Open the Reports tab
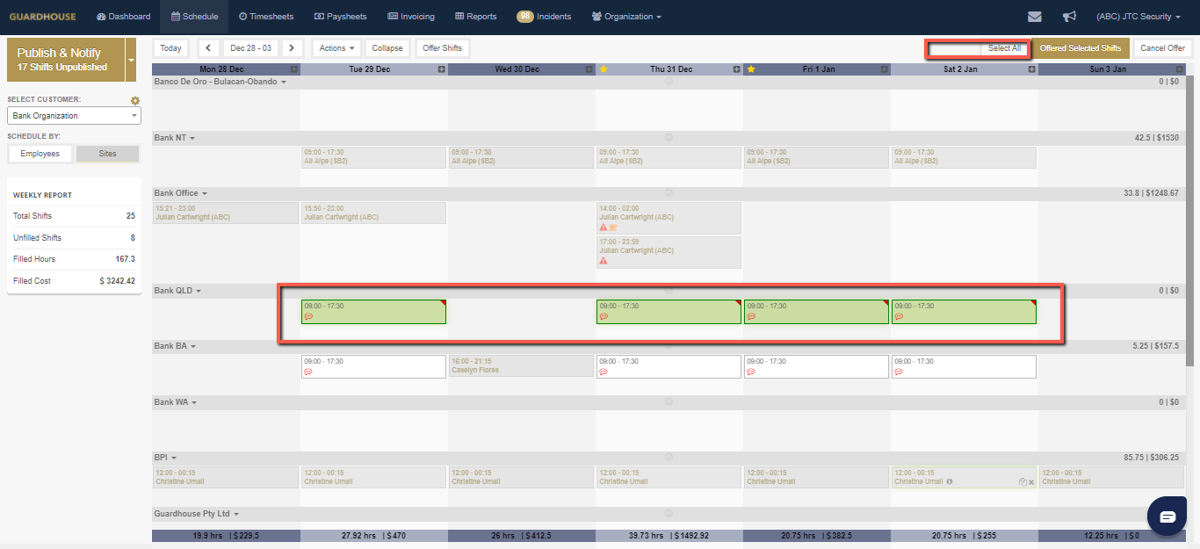 (476, 17)
